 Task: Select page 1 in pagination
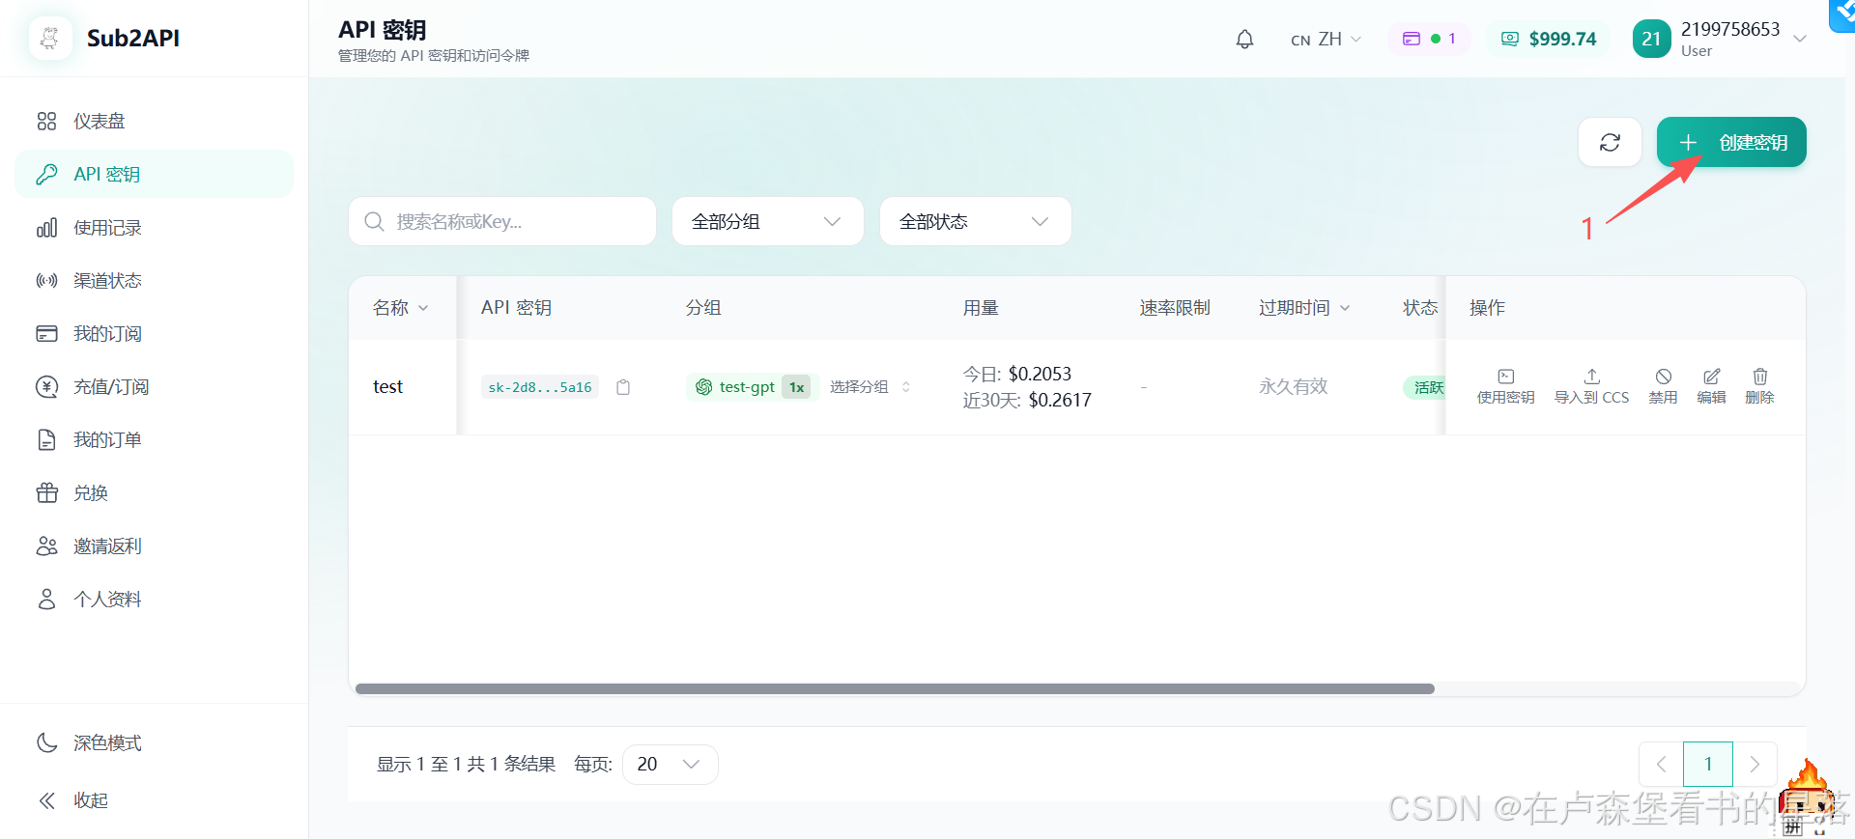(x=1707, y=765)
